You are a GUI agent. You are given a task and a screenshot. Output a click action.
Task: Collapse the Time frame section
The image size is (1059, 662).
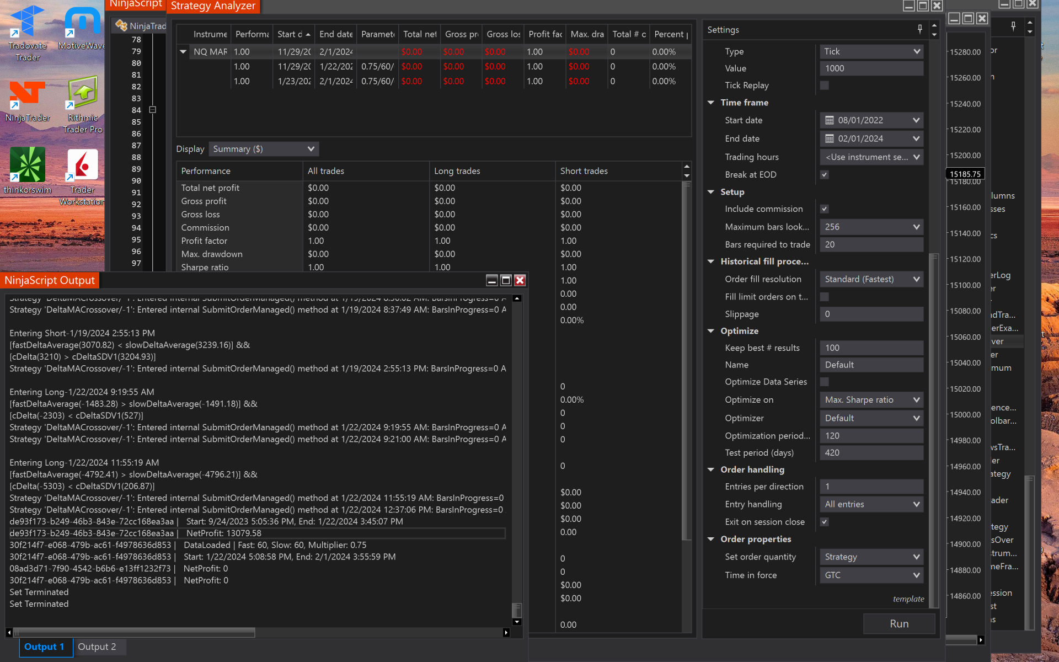(711, 103)
